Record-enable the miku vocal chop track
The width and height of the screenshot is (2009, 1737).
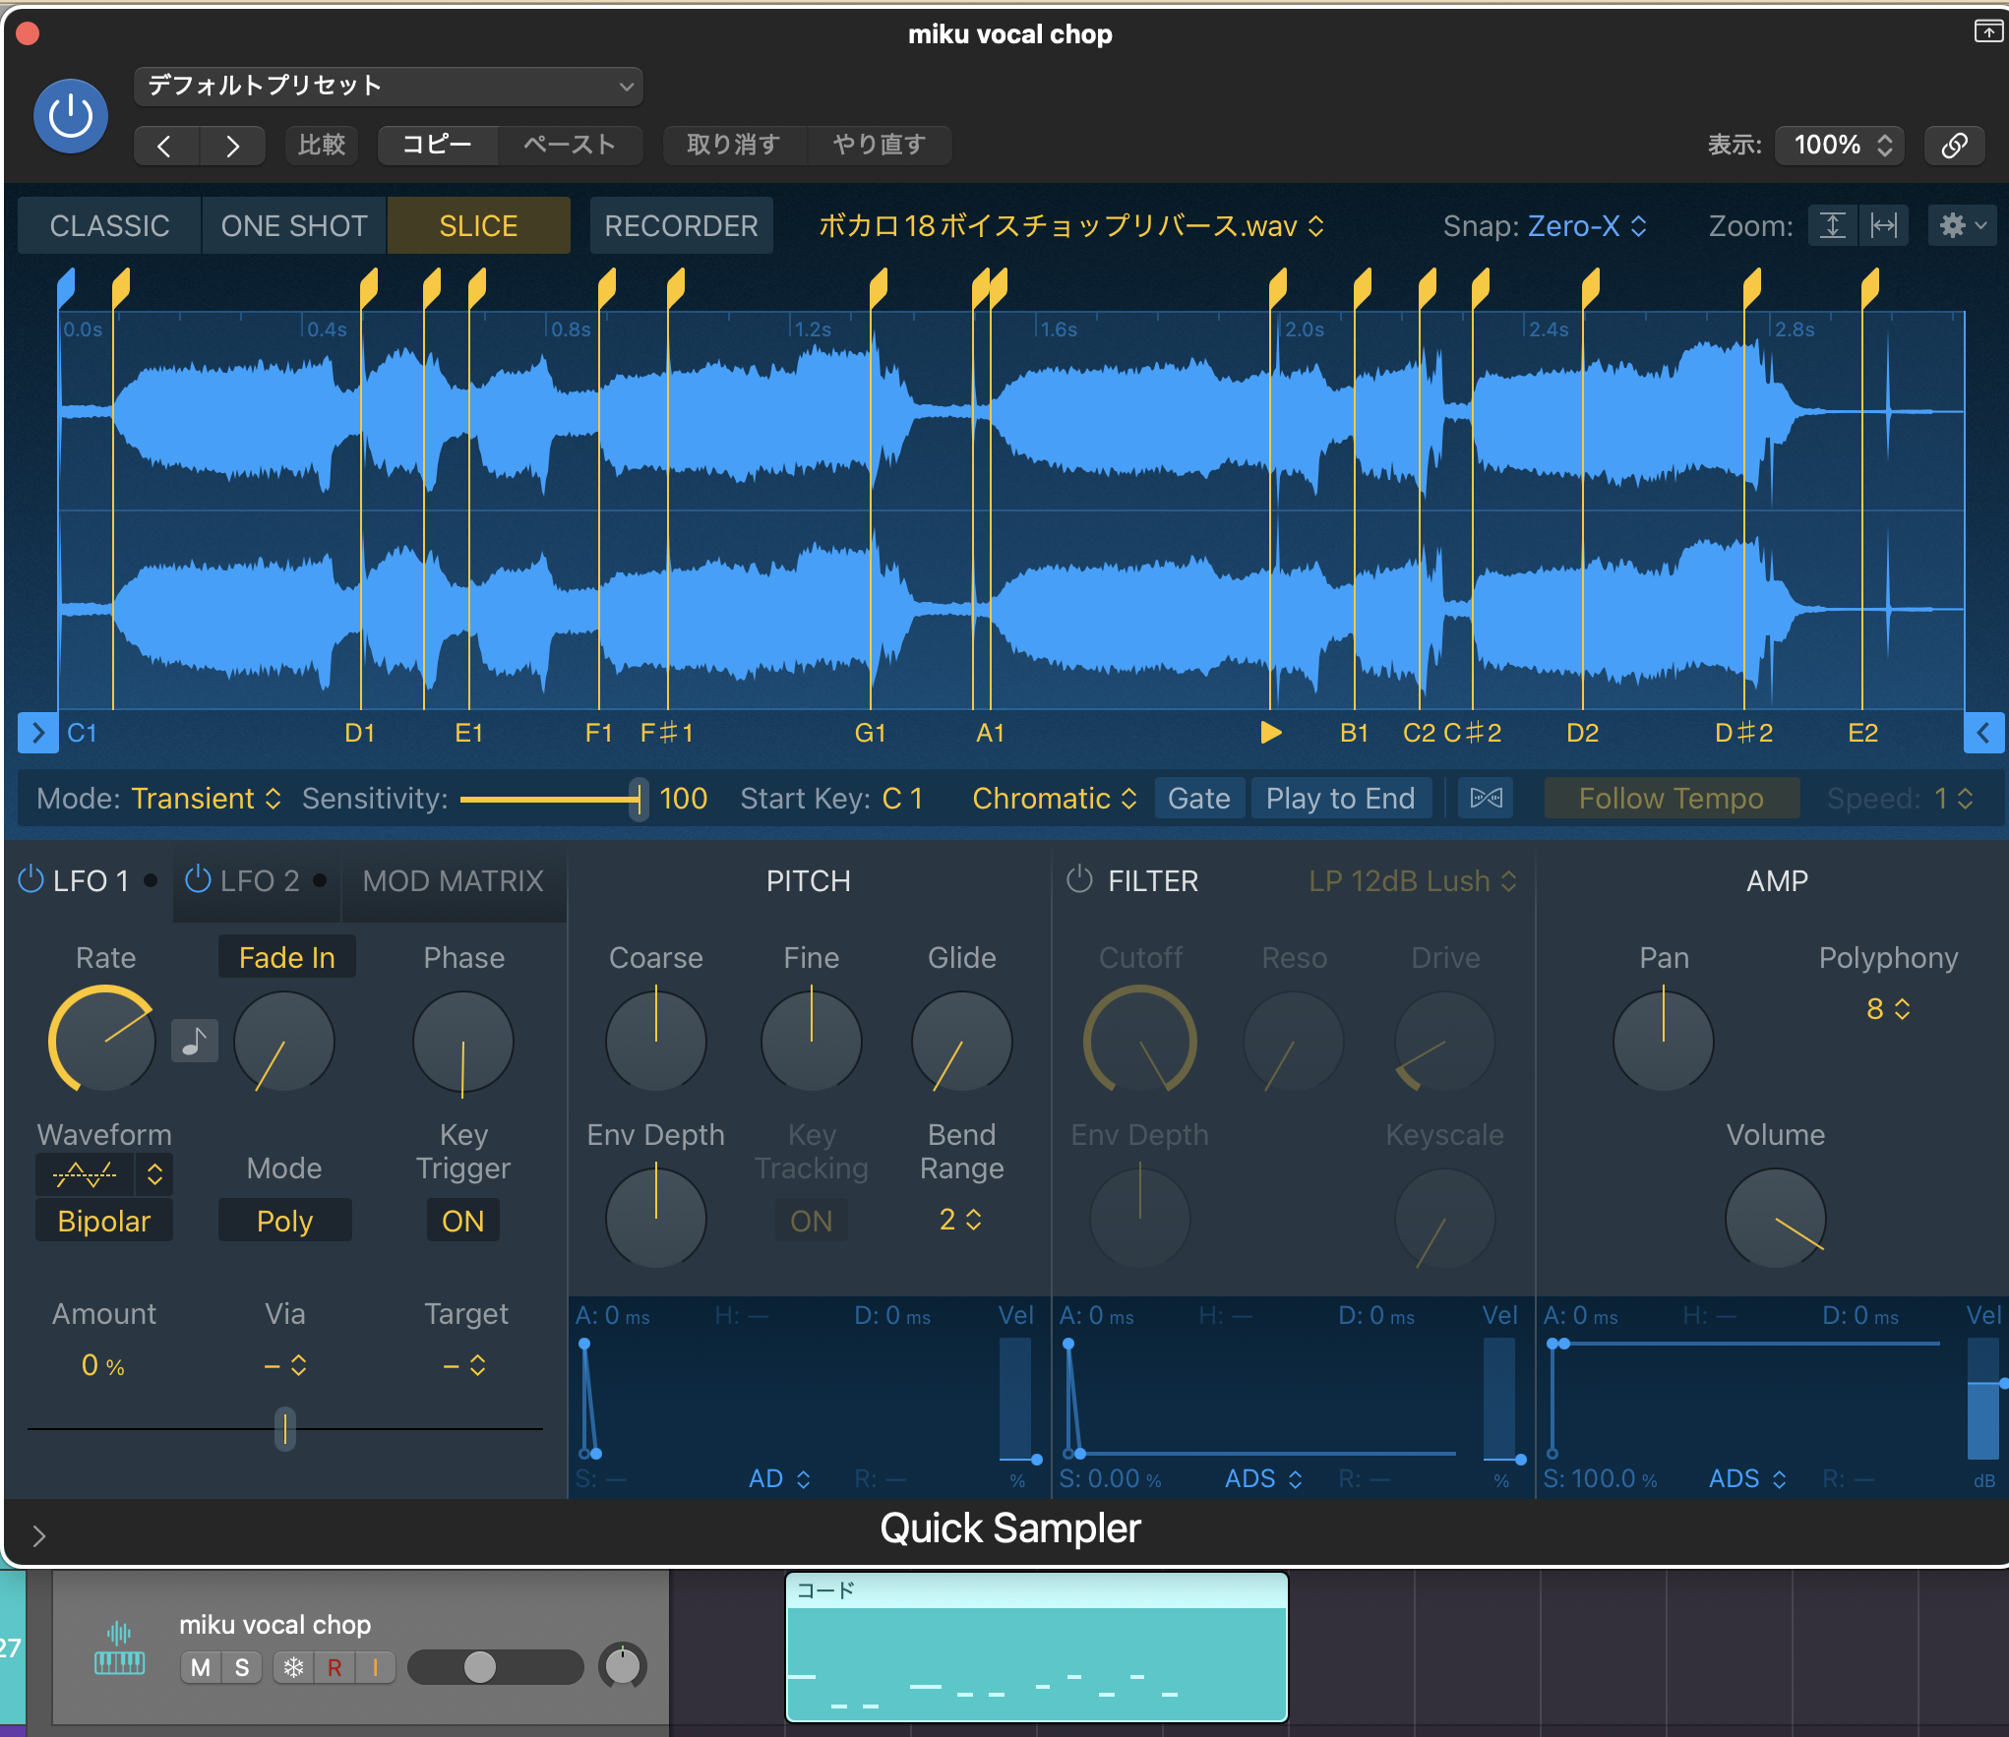tap(335, 1667)
